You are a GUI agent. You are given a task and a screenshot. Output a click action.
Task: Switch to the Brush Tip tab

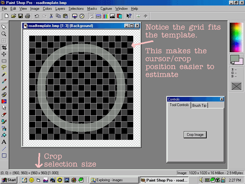[199, 105]
